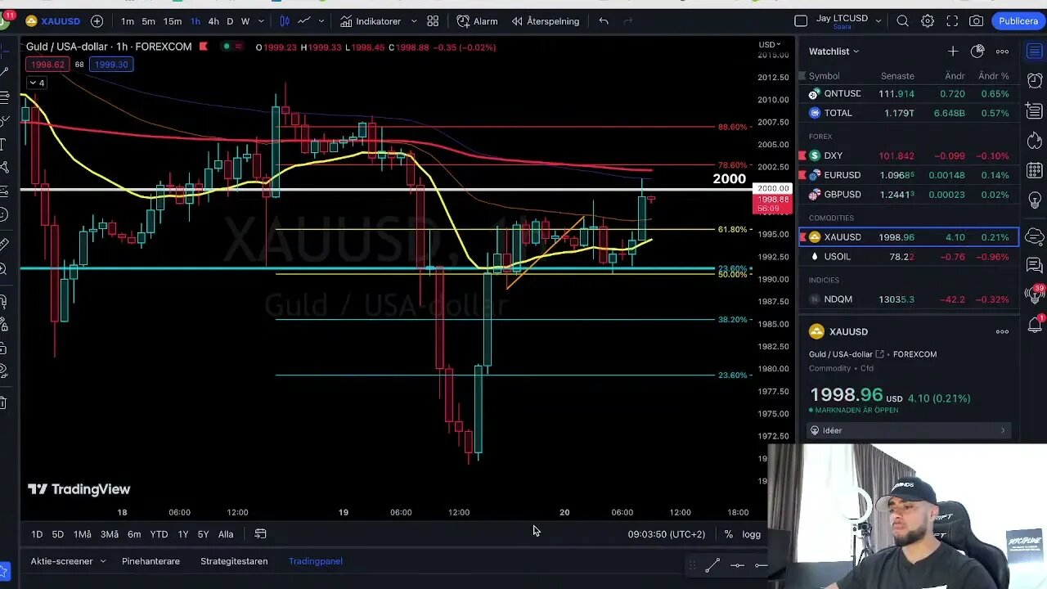This screenshot has width=1047, height=589.
Task: Expand the timeframe interval dropdown
Action: click(x=260, y=21)
